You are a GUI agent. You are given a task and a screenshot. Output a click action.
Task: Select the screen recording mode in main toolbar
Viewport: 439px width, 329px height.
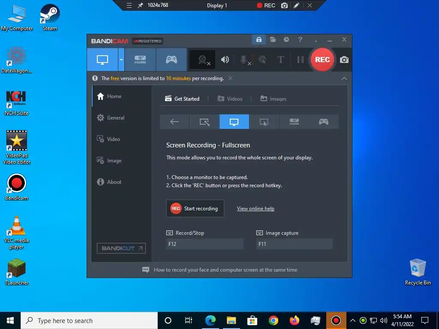[x=102, y=60]
